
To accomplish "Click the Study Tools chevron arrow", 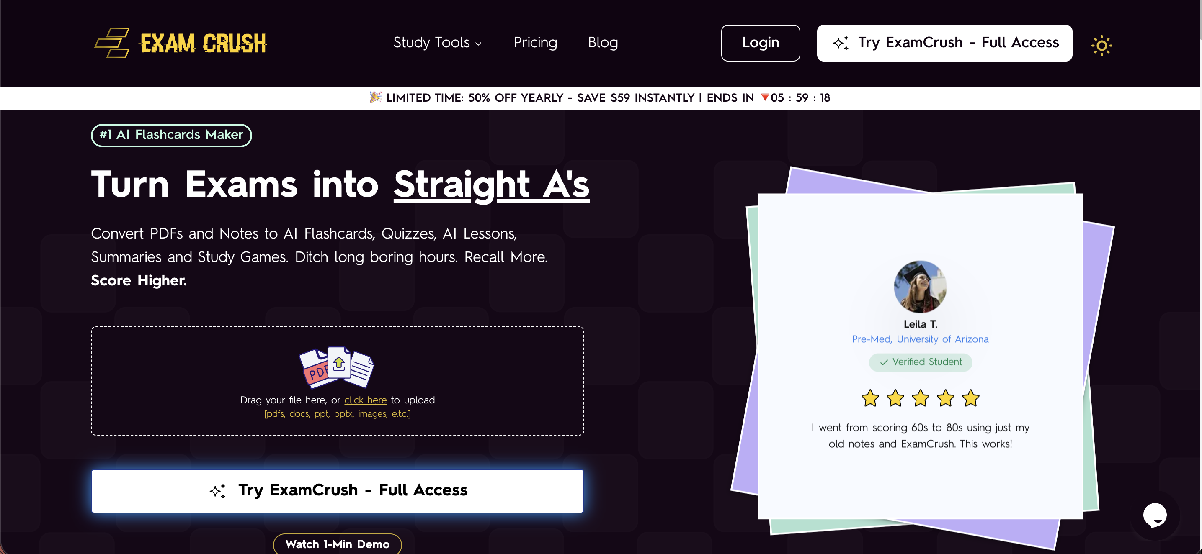I will (478, 44).
